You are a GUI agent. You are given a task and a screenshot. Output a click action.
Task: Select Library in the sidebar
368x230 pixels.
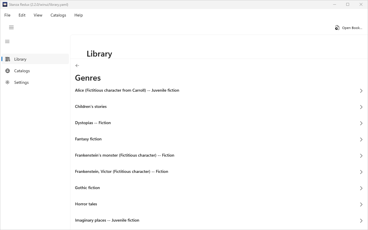click(35, 59)
